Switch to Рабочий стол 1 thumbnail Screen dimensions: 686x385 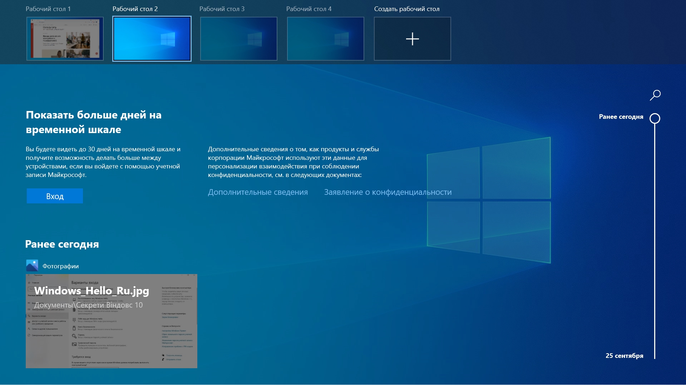65,39
